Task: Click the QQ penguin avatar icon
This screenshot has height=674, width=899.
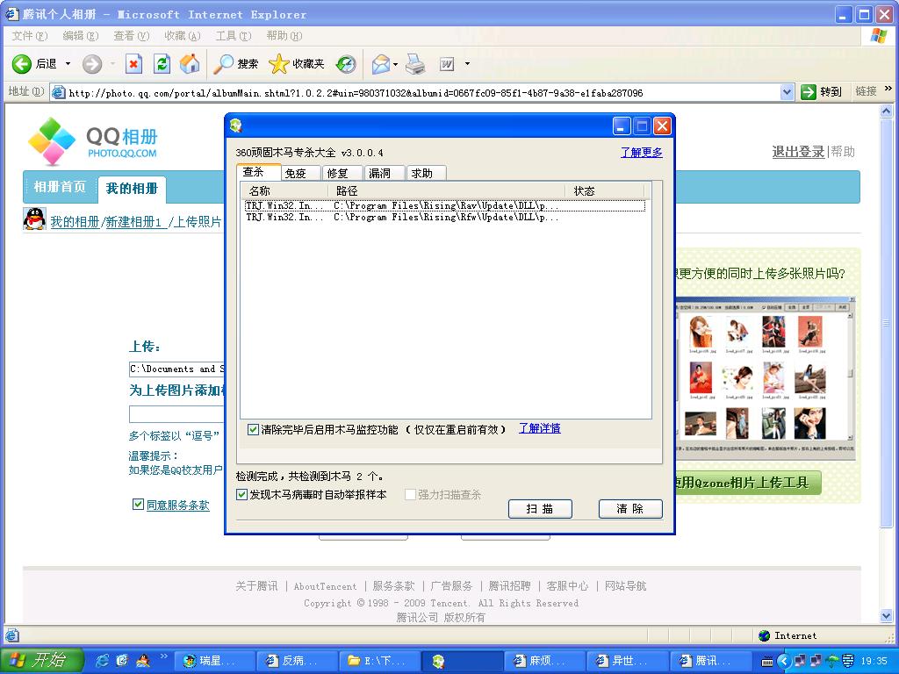Action: point(34,219)
